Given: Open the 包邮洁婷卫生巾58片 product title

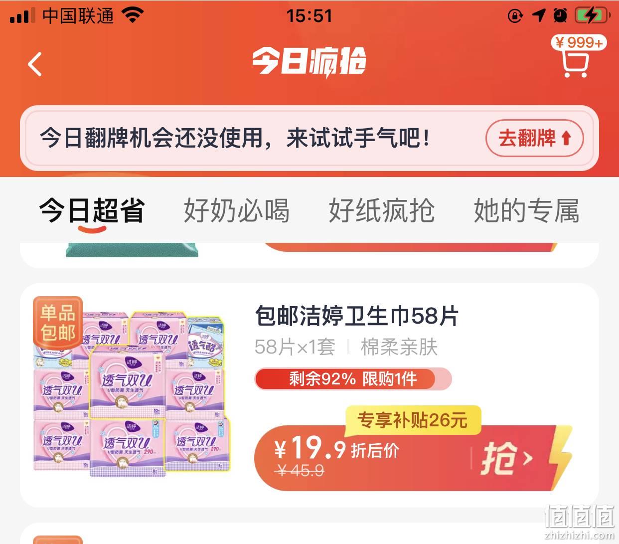Looking at the screenshot, I should (356, 316).
